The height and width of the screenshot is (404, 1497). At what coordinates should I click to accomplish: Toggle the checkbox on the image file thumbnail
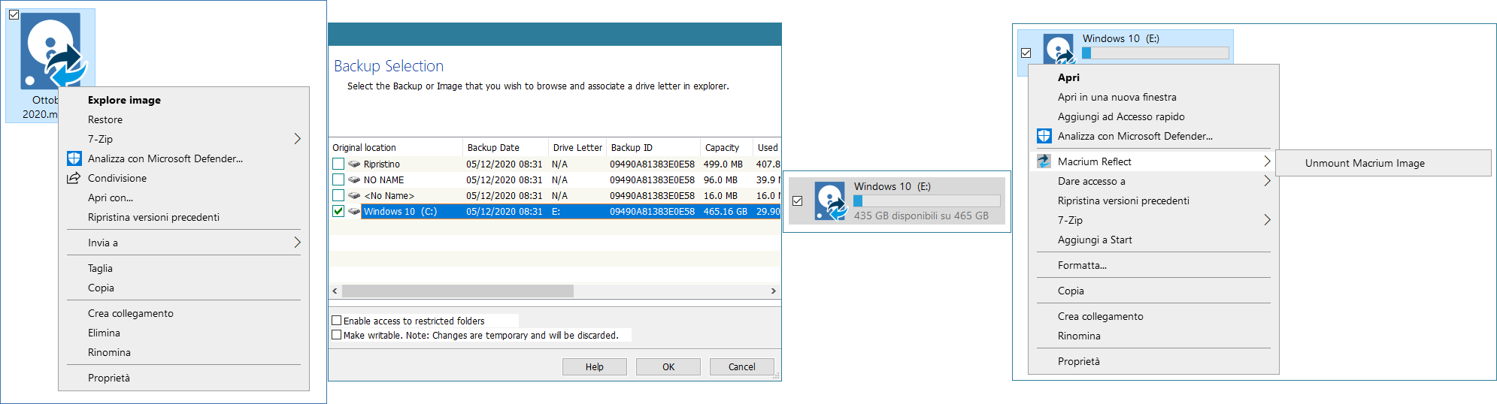click(14, 14)
